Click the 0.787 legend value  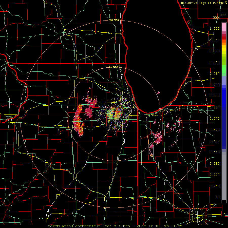(x=215, y=73)
